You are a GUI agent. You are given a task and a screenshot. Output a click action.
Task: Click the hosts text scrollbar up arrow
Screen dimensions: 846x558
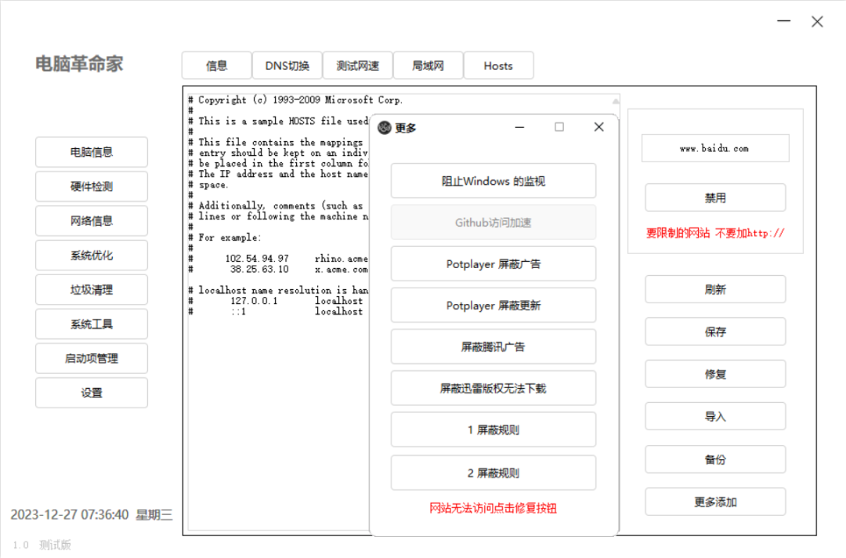point(616,101)
